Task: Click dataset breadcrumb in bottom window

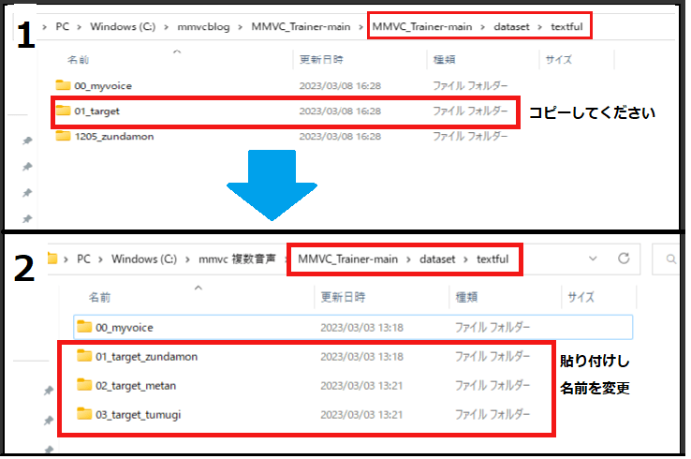Action: 437,259
